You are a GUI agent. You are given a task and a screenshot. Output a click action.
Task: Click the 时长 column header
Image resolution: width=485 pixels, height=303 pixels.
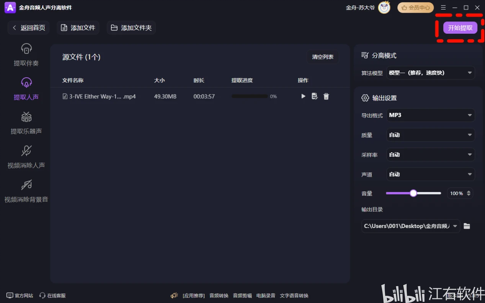coord(199,81)
